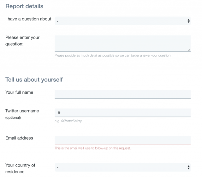Click the "Report details" heading
Viewport: 202px width, 177px height.
24,6
